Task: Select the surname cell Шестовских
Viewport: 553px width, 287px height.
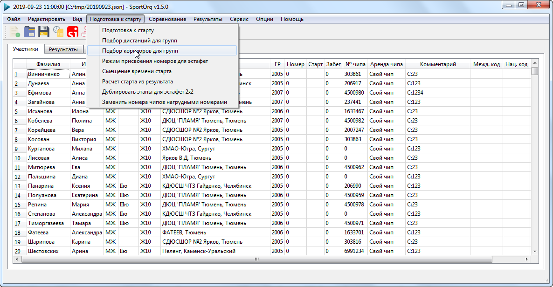Action: tap(48, 251)
